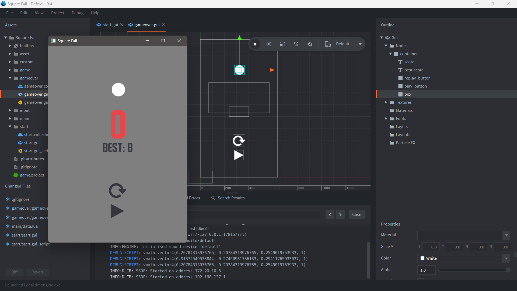This screenshot has width=517, height=291.
Task: Toggle the checkbox next to White color property
Action: [x=422, y=258]
